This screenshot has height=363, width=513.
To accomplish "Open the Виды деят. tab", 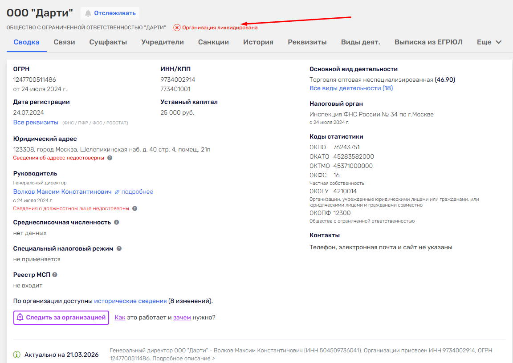I will coord(361,42).
